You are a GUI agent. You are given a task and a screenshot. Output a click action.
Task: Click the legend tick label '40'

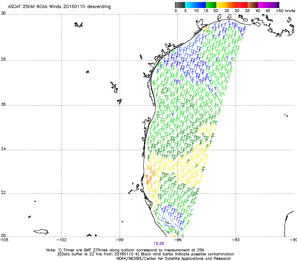[x=258, y=11]
